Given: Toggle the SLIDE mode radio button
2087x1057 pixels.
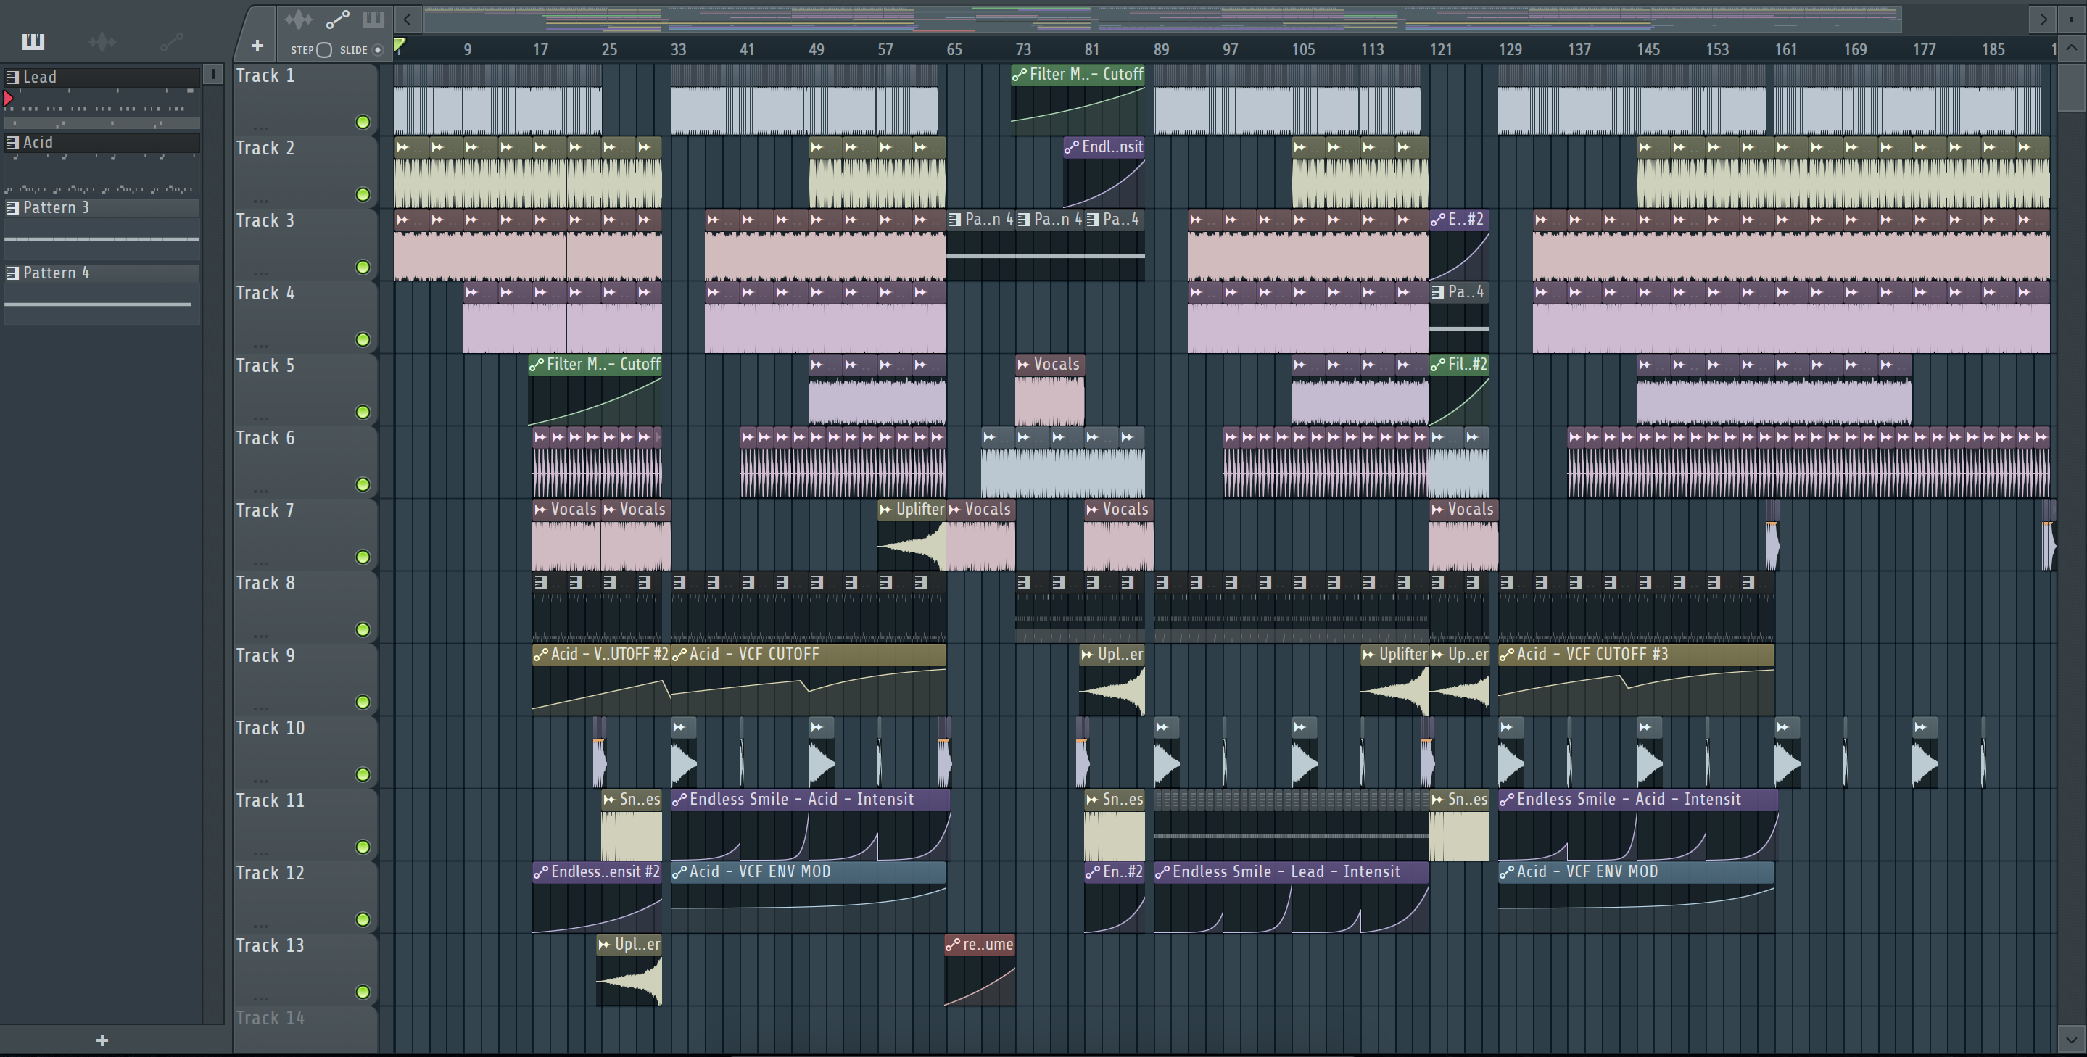Looking at the screenshot, I should [x=378, y=50].
